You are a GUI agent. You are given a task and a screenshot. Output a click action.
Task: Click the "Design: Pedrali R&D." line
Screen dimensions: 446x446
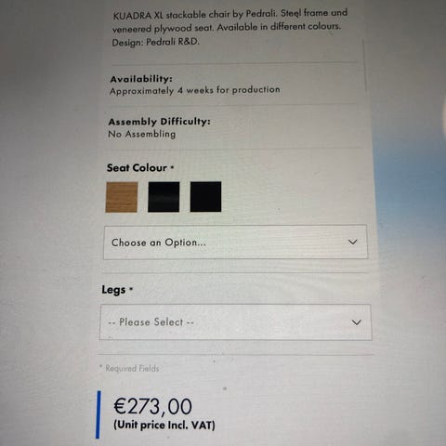(x=155, y=42)
